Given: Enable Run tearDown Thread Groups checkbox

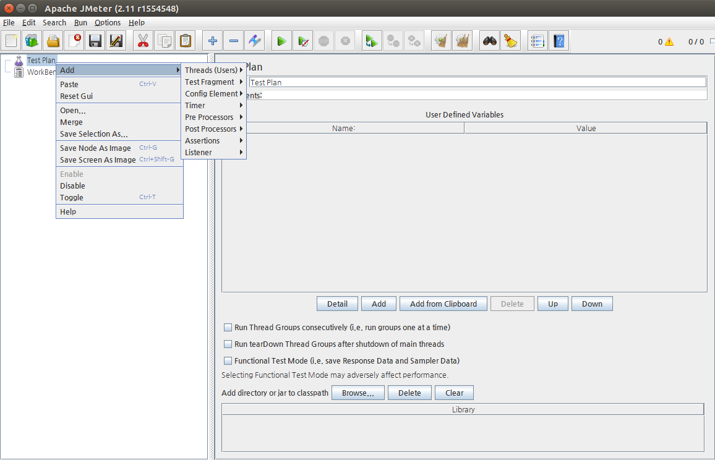Looking at the screenshot, I should coord(228,344).
